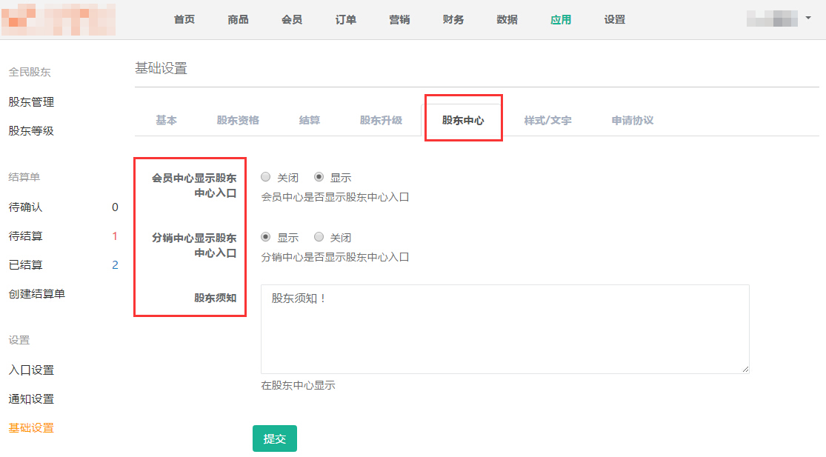Switch to the 结算 tab
Screen dimensions: 826x457
(x=310, y=120)
